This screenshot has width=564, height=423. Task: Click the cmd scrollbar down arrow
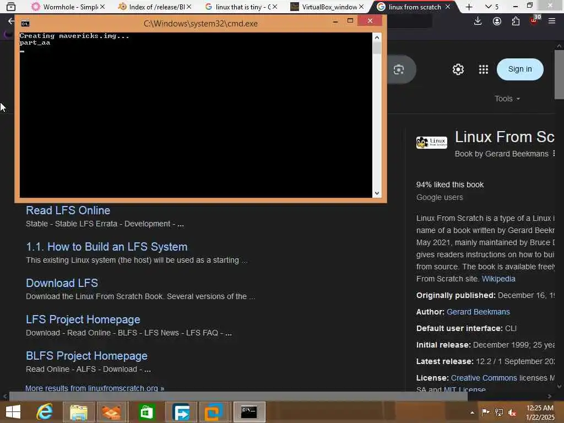(x=377, y=193)
